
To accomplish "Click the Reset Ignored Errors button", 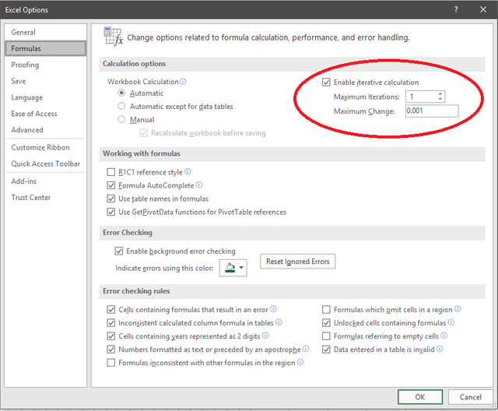I will 297,261.
